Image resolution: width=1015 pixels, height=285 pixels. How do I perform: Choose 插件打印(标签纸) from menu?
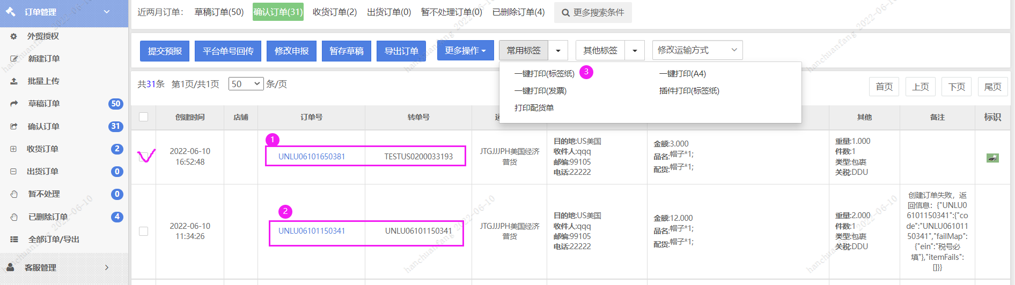[689, 91]
